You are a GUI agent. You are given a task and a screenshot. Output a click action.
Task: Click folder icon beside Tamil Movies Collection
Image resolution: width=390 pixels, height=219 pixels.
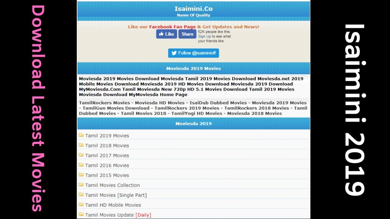pyautogui.click(x=81, y=185)
